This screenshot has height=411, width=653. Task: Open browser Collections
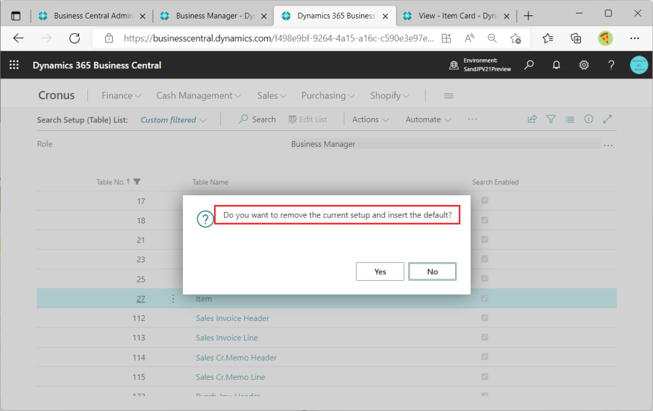(576, 38)
